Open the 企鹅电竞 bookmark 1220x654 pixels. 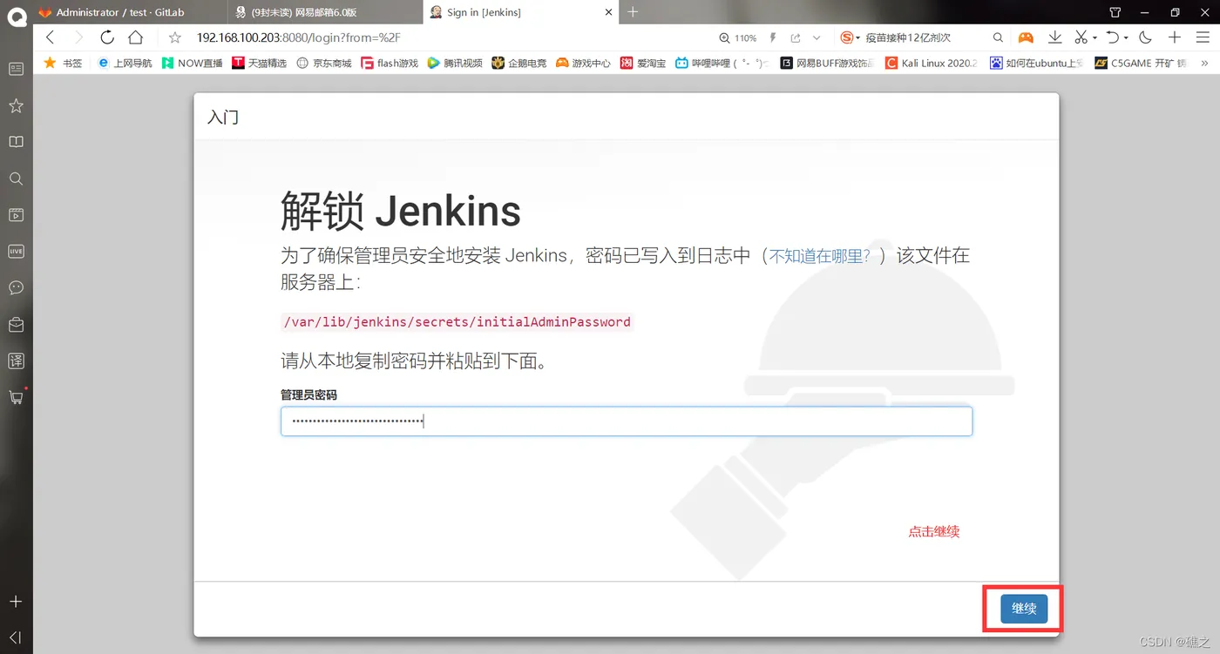[519, 63]
